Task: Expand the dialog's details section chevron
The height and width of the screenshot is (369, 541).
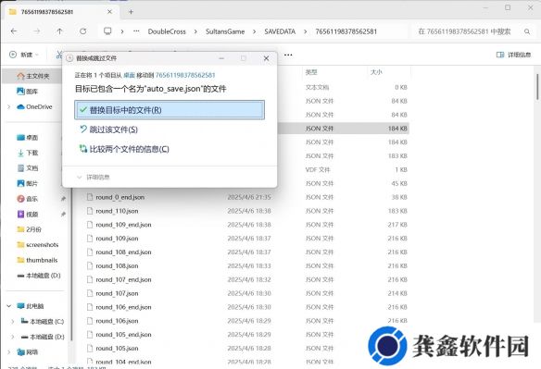Action: tap(79, 177)
